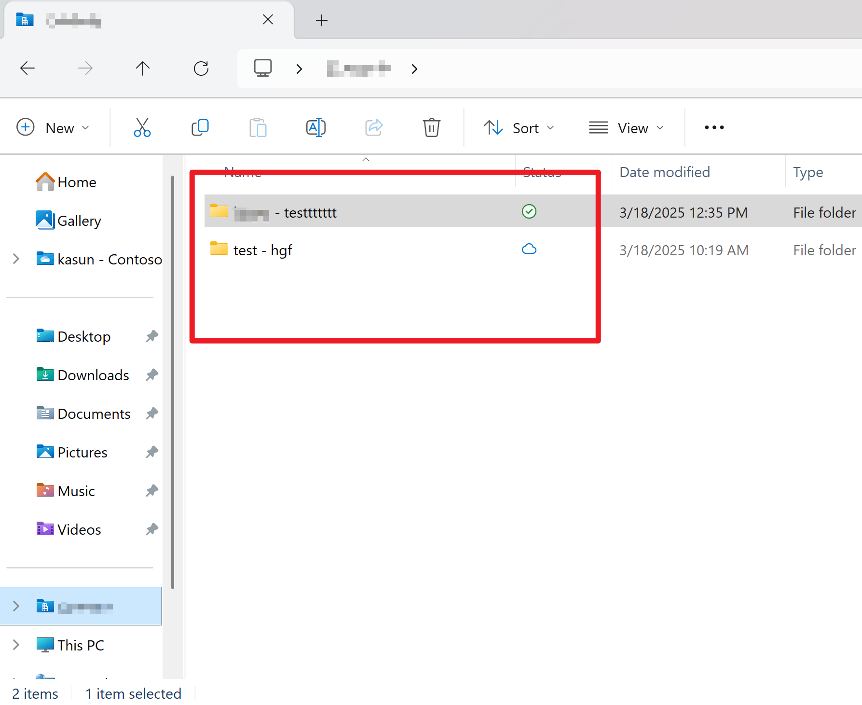The width and height of the screenshot is (862, 705).
Task: Click the Delete trash can icon
Action: point(432,127)
